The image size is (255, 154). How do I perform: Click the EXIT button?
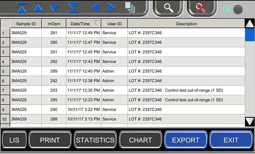[x=231, y=140]
